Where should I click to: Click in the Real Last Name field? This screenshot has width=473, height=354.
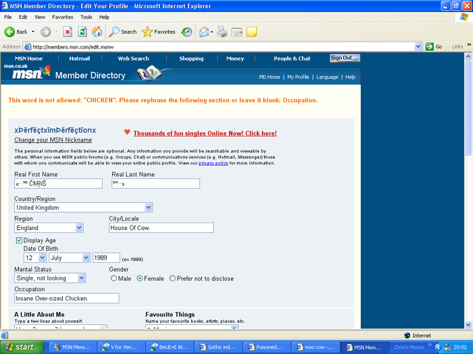155,183
